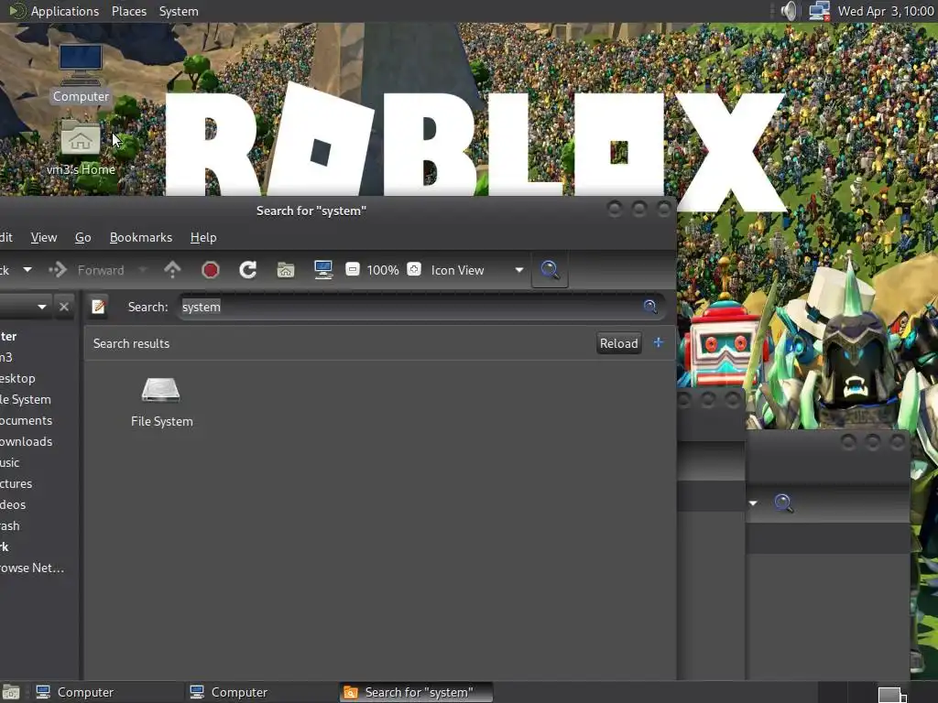Open Desktop in sidebar
Viewport: 938px width, 703px height.
tap(18, 378)
